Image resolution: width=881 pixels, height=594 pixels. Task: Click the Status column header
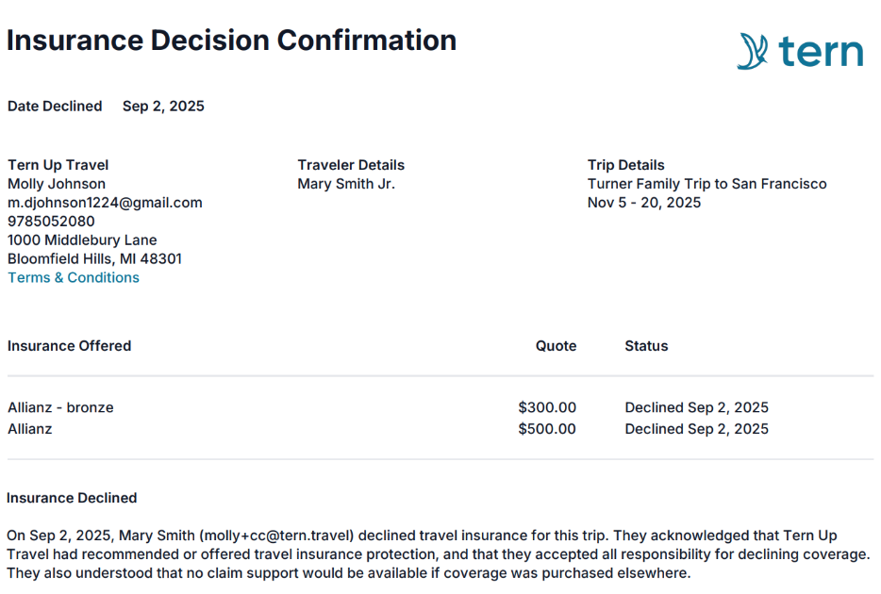click(646, 346)
